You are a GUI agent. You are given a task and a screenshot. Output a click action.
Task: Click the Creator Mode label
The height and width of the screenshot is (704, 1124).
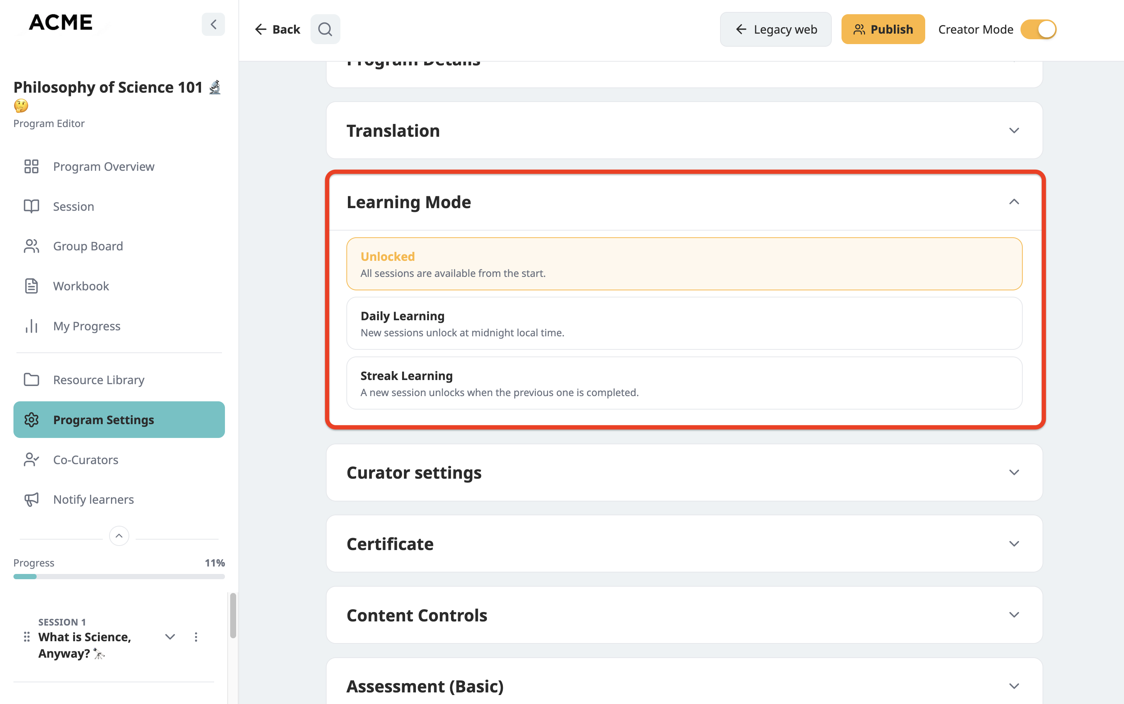pyautogui.click(x=976, y=29)
